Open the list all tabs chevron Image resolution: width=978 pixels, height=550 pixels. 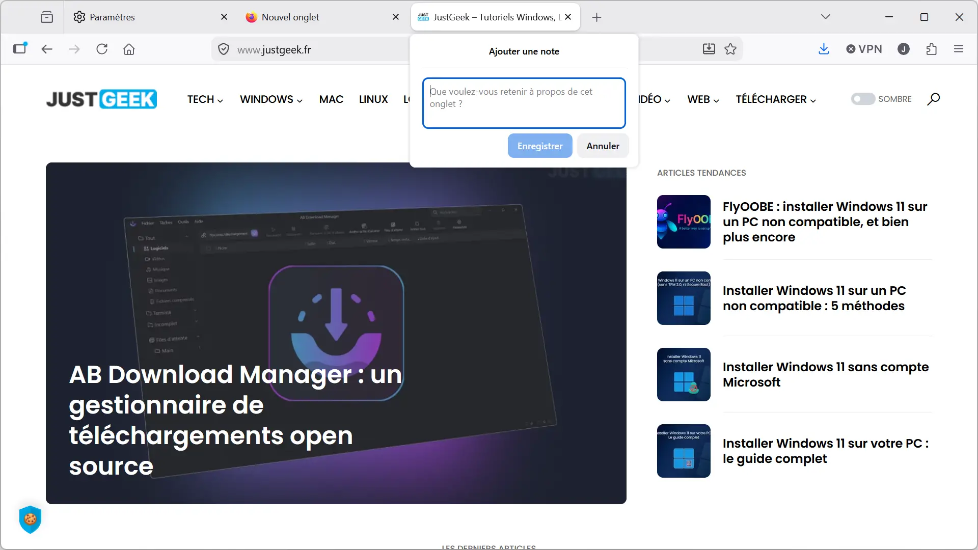coord(826,17)
